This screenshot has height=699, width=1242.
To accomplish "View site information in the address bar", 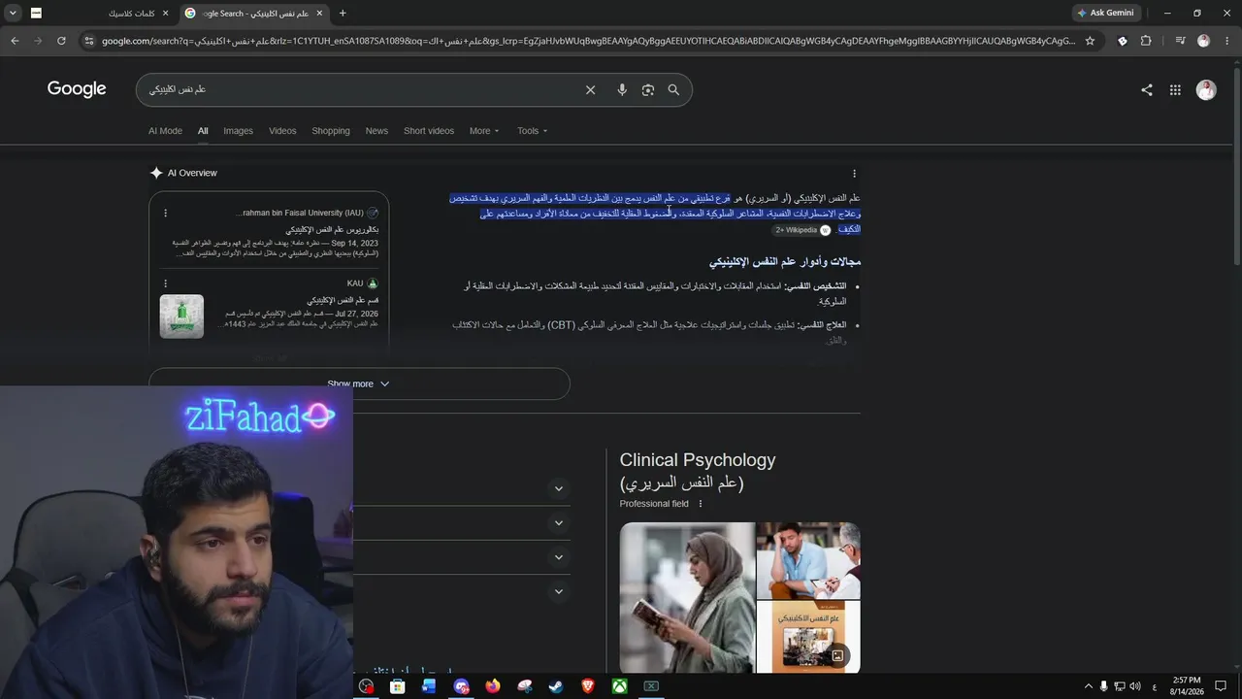I will [x=89, y=41].
